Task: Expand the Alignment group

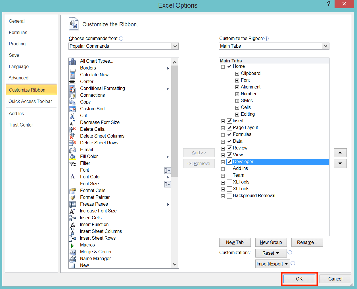Action: [x=237, y=87]
